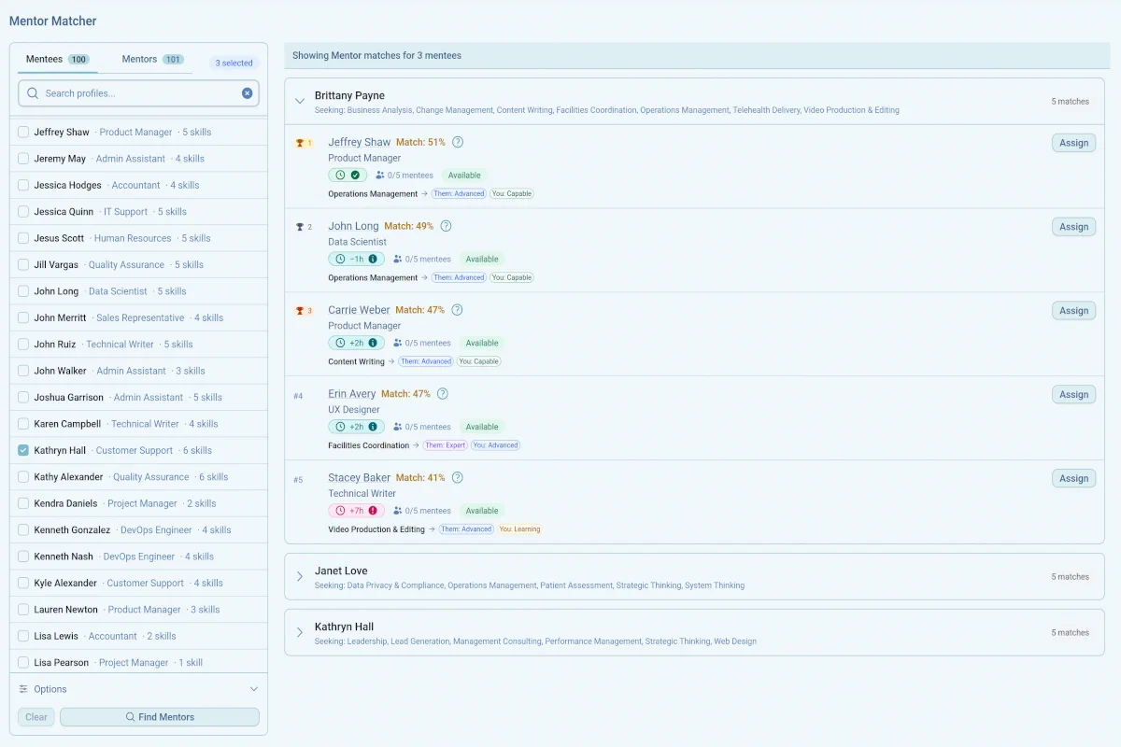Click Jeffrey Shaw's Available status badge
The height and width of the screenshot is (747, 1121).
[x=464, y=176]
